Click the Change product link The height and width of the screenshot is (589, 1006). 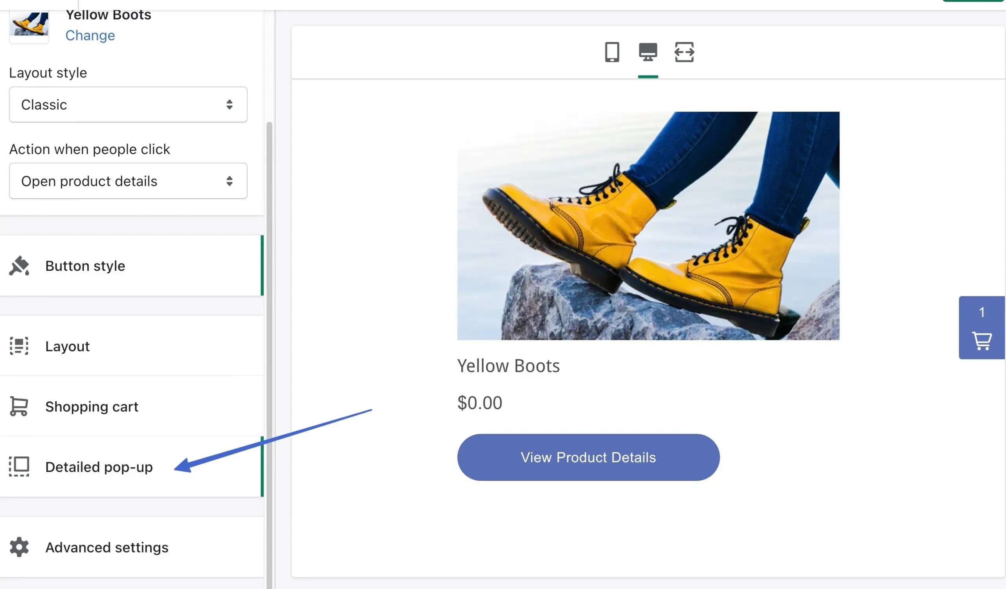pos(90,35)
